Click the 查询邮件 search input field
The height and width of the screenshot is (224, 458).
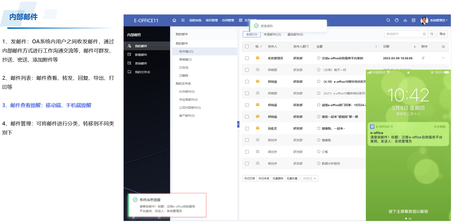click(x=403, y=34)
